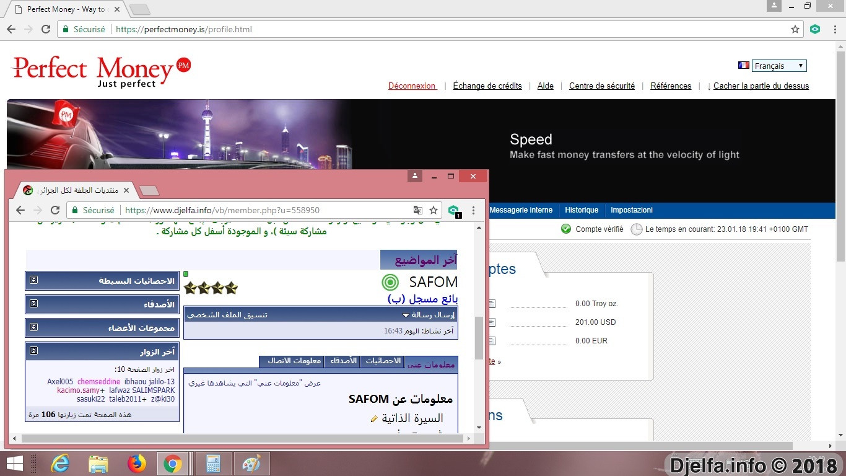This screenshot has height=476, width=846.
Task: Click back arrow in Perfect Money browser window
Action: click(11, 29)
